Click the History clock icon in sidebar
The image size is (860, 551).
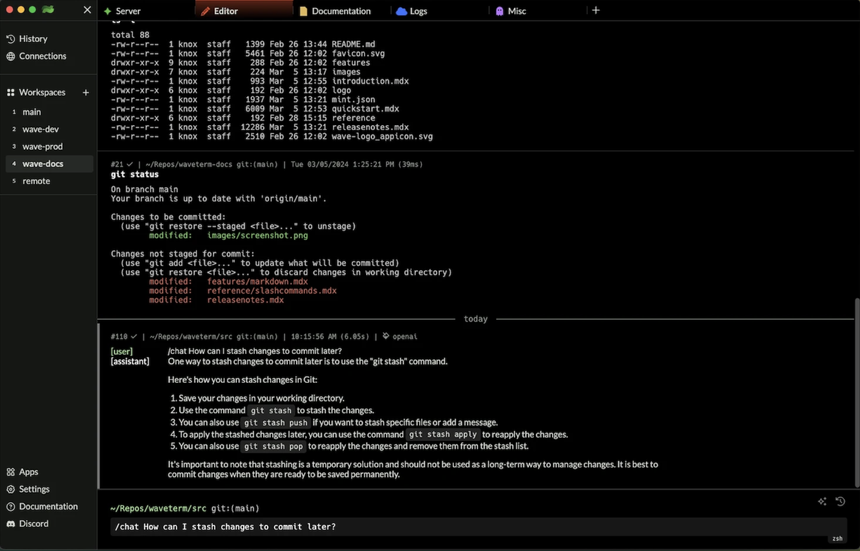point(11,39)
